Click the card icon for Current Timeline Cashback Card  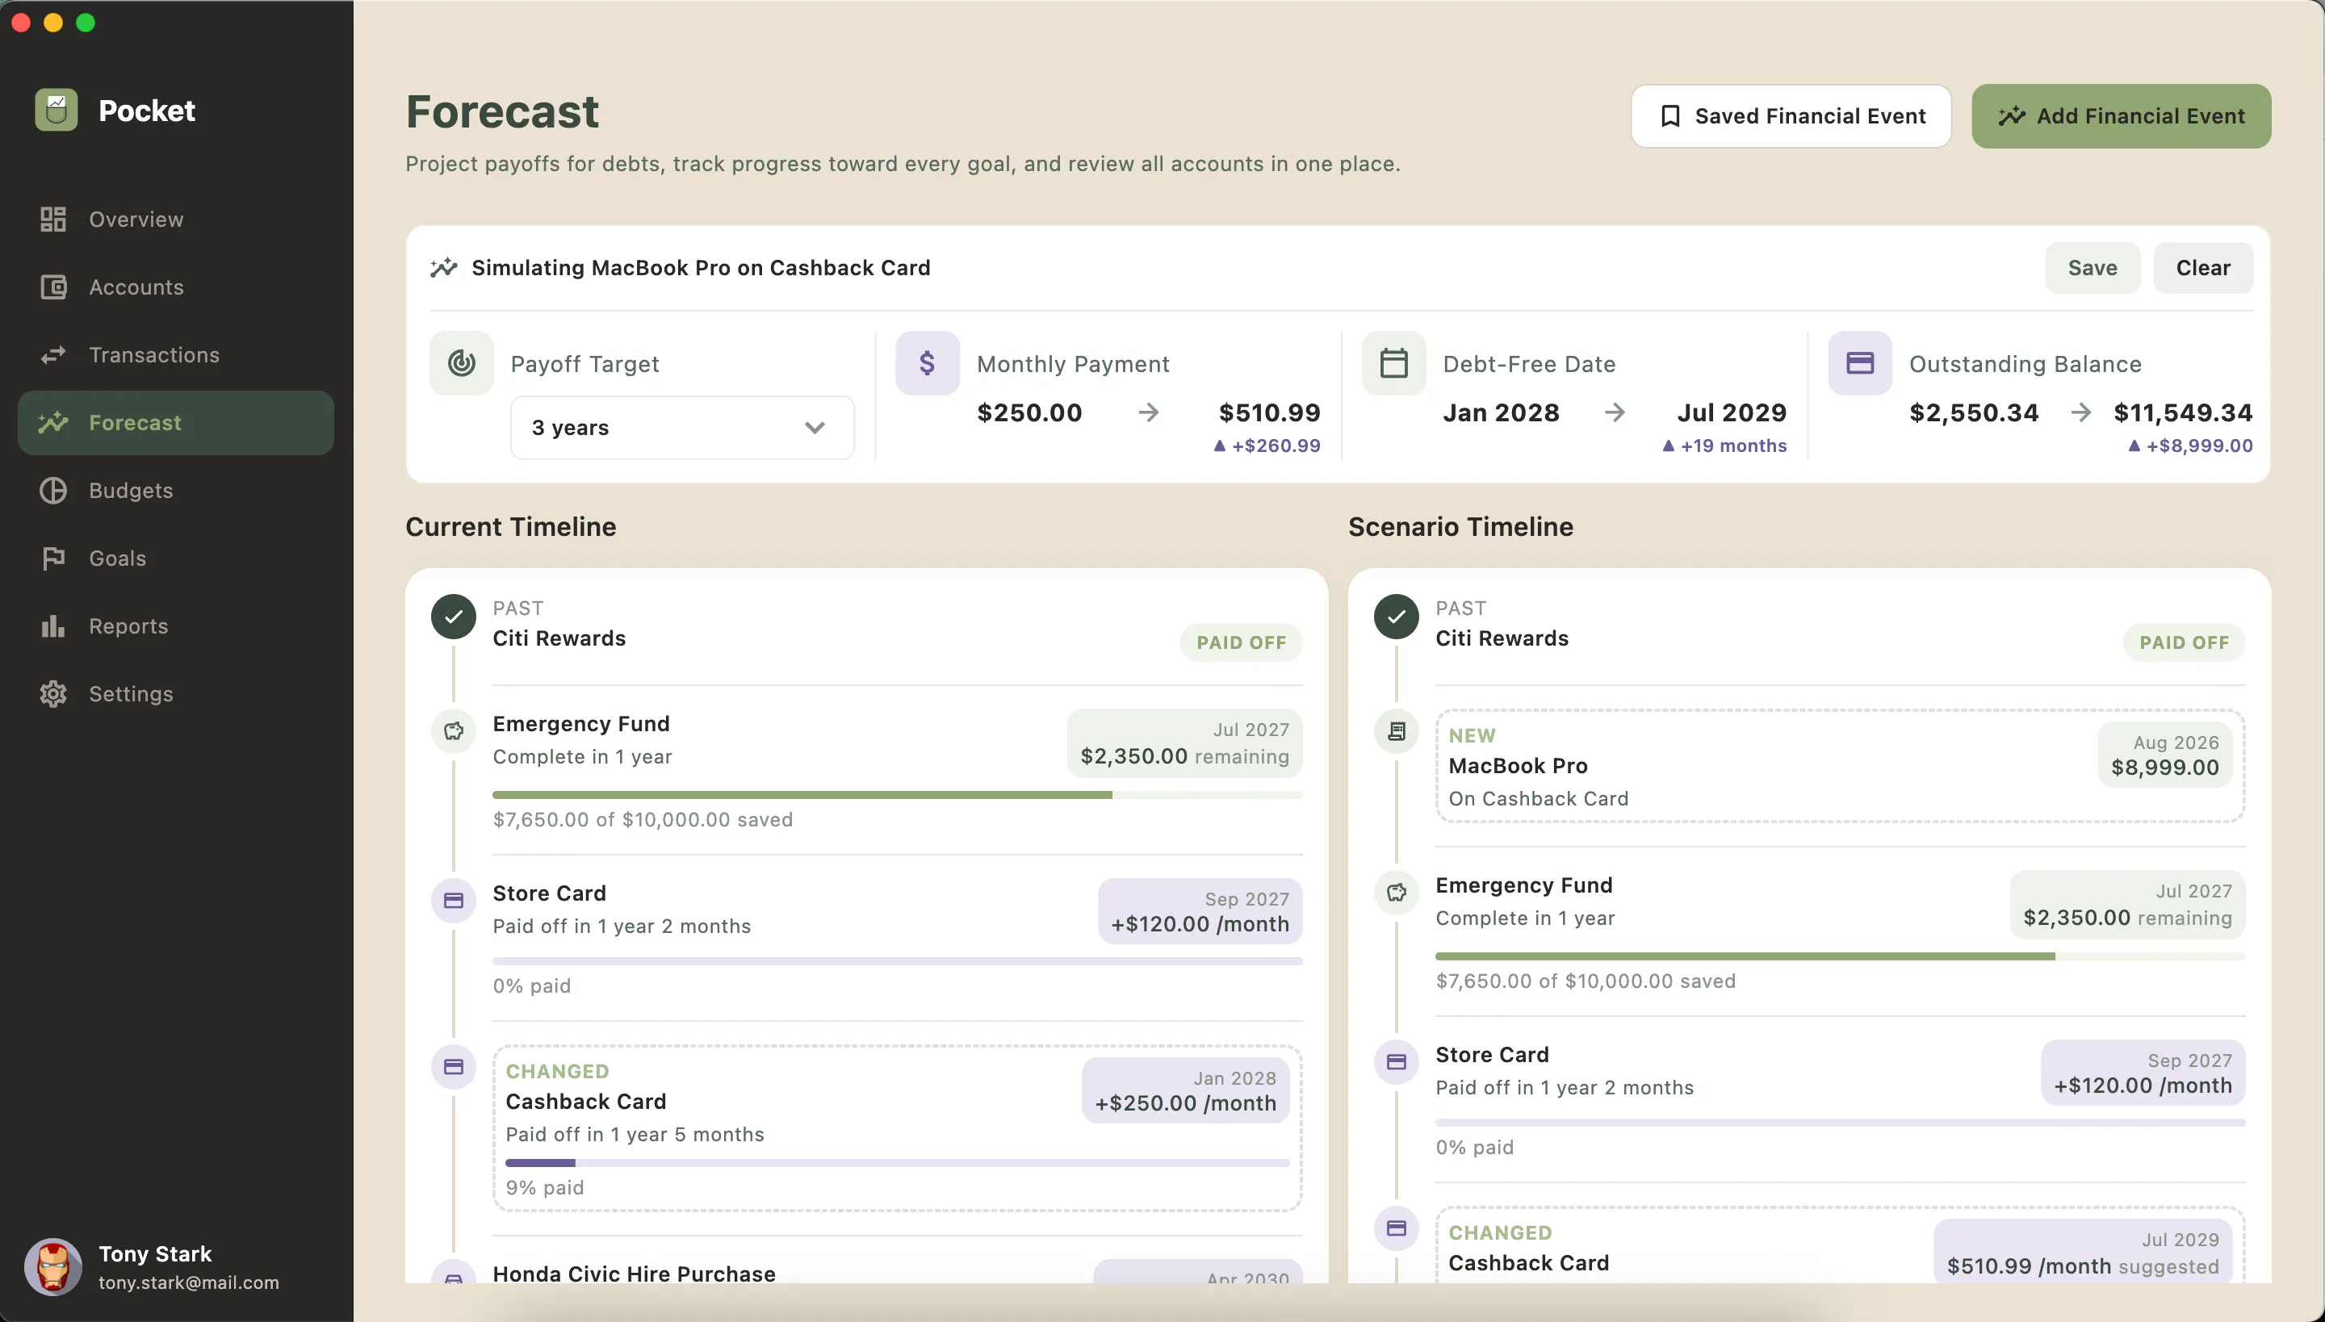coord(453,1067)
